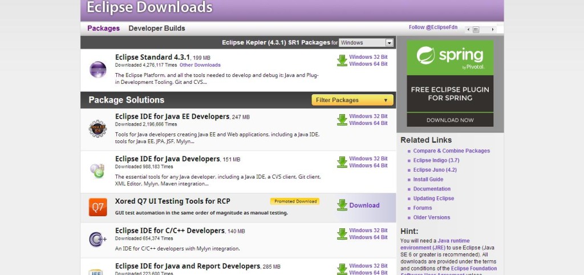Click the right arrow of the Follow widget scrollbar
The width and height of the screenshot is (584, 275).
[493, 30]
